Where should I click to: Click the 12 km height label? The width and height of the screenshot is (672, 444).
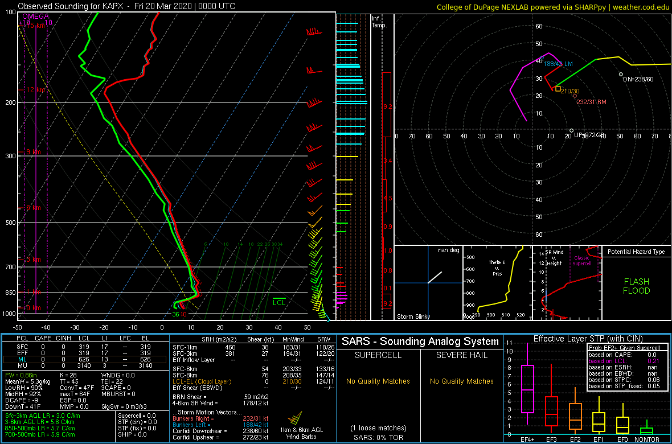[34, 90]
